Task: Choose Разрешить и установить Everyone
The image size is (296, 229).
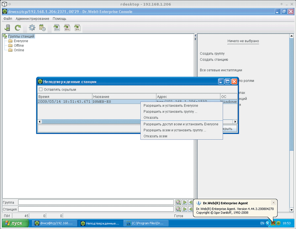Action: pyautogui.click(x=182, y=105)
